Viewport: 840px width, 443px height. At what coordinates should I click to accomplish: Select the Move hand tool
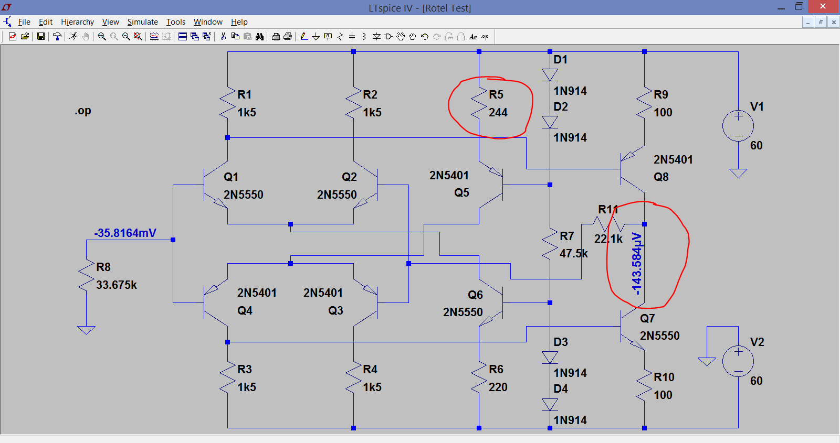(x=401, y=37)
